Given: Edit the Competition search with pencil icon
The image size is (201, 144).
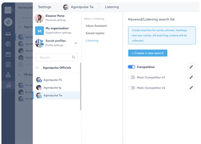Looking at the screenshot, I should [191, 67].
